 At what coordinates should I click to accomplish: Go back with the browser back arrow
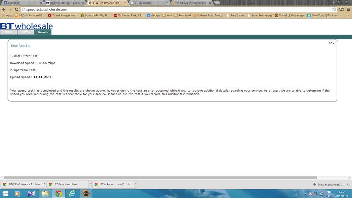click(x=4, y=10)
